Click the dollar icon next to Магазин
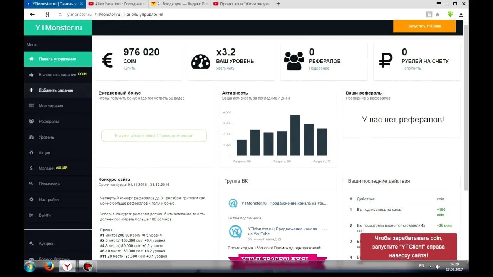The height and width of the screenshot is (277, 493). coord(31,168)
